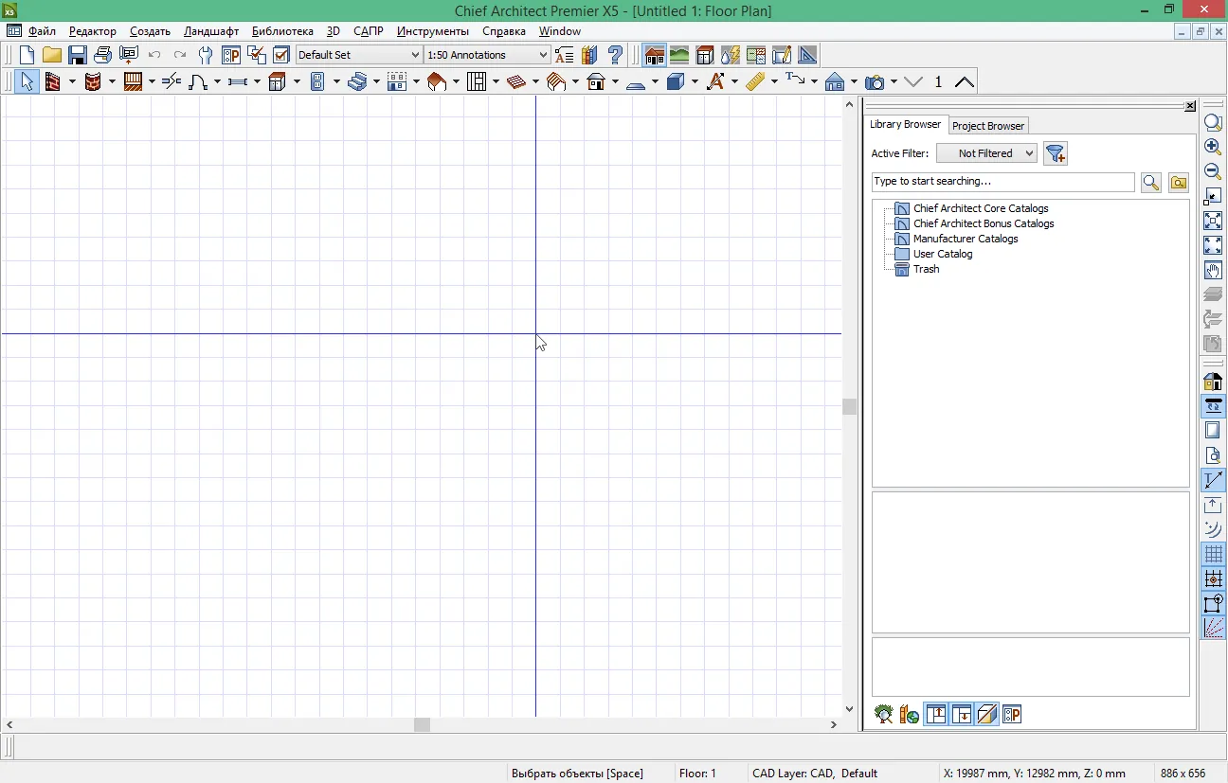Screen dimensions: 1228x783
Task: Select Manufacturer Catalogs in library tree
Action: tap(966, 239)
